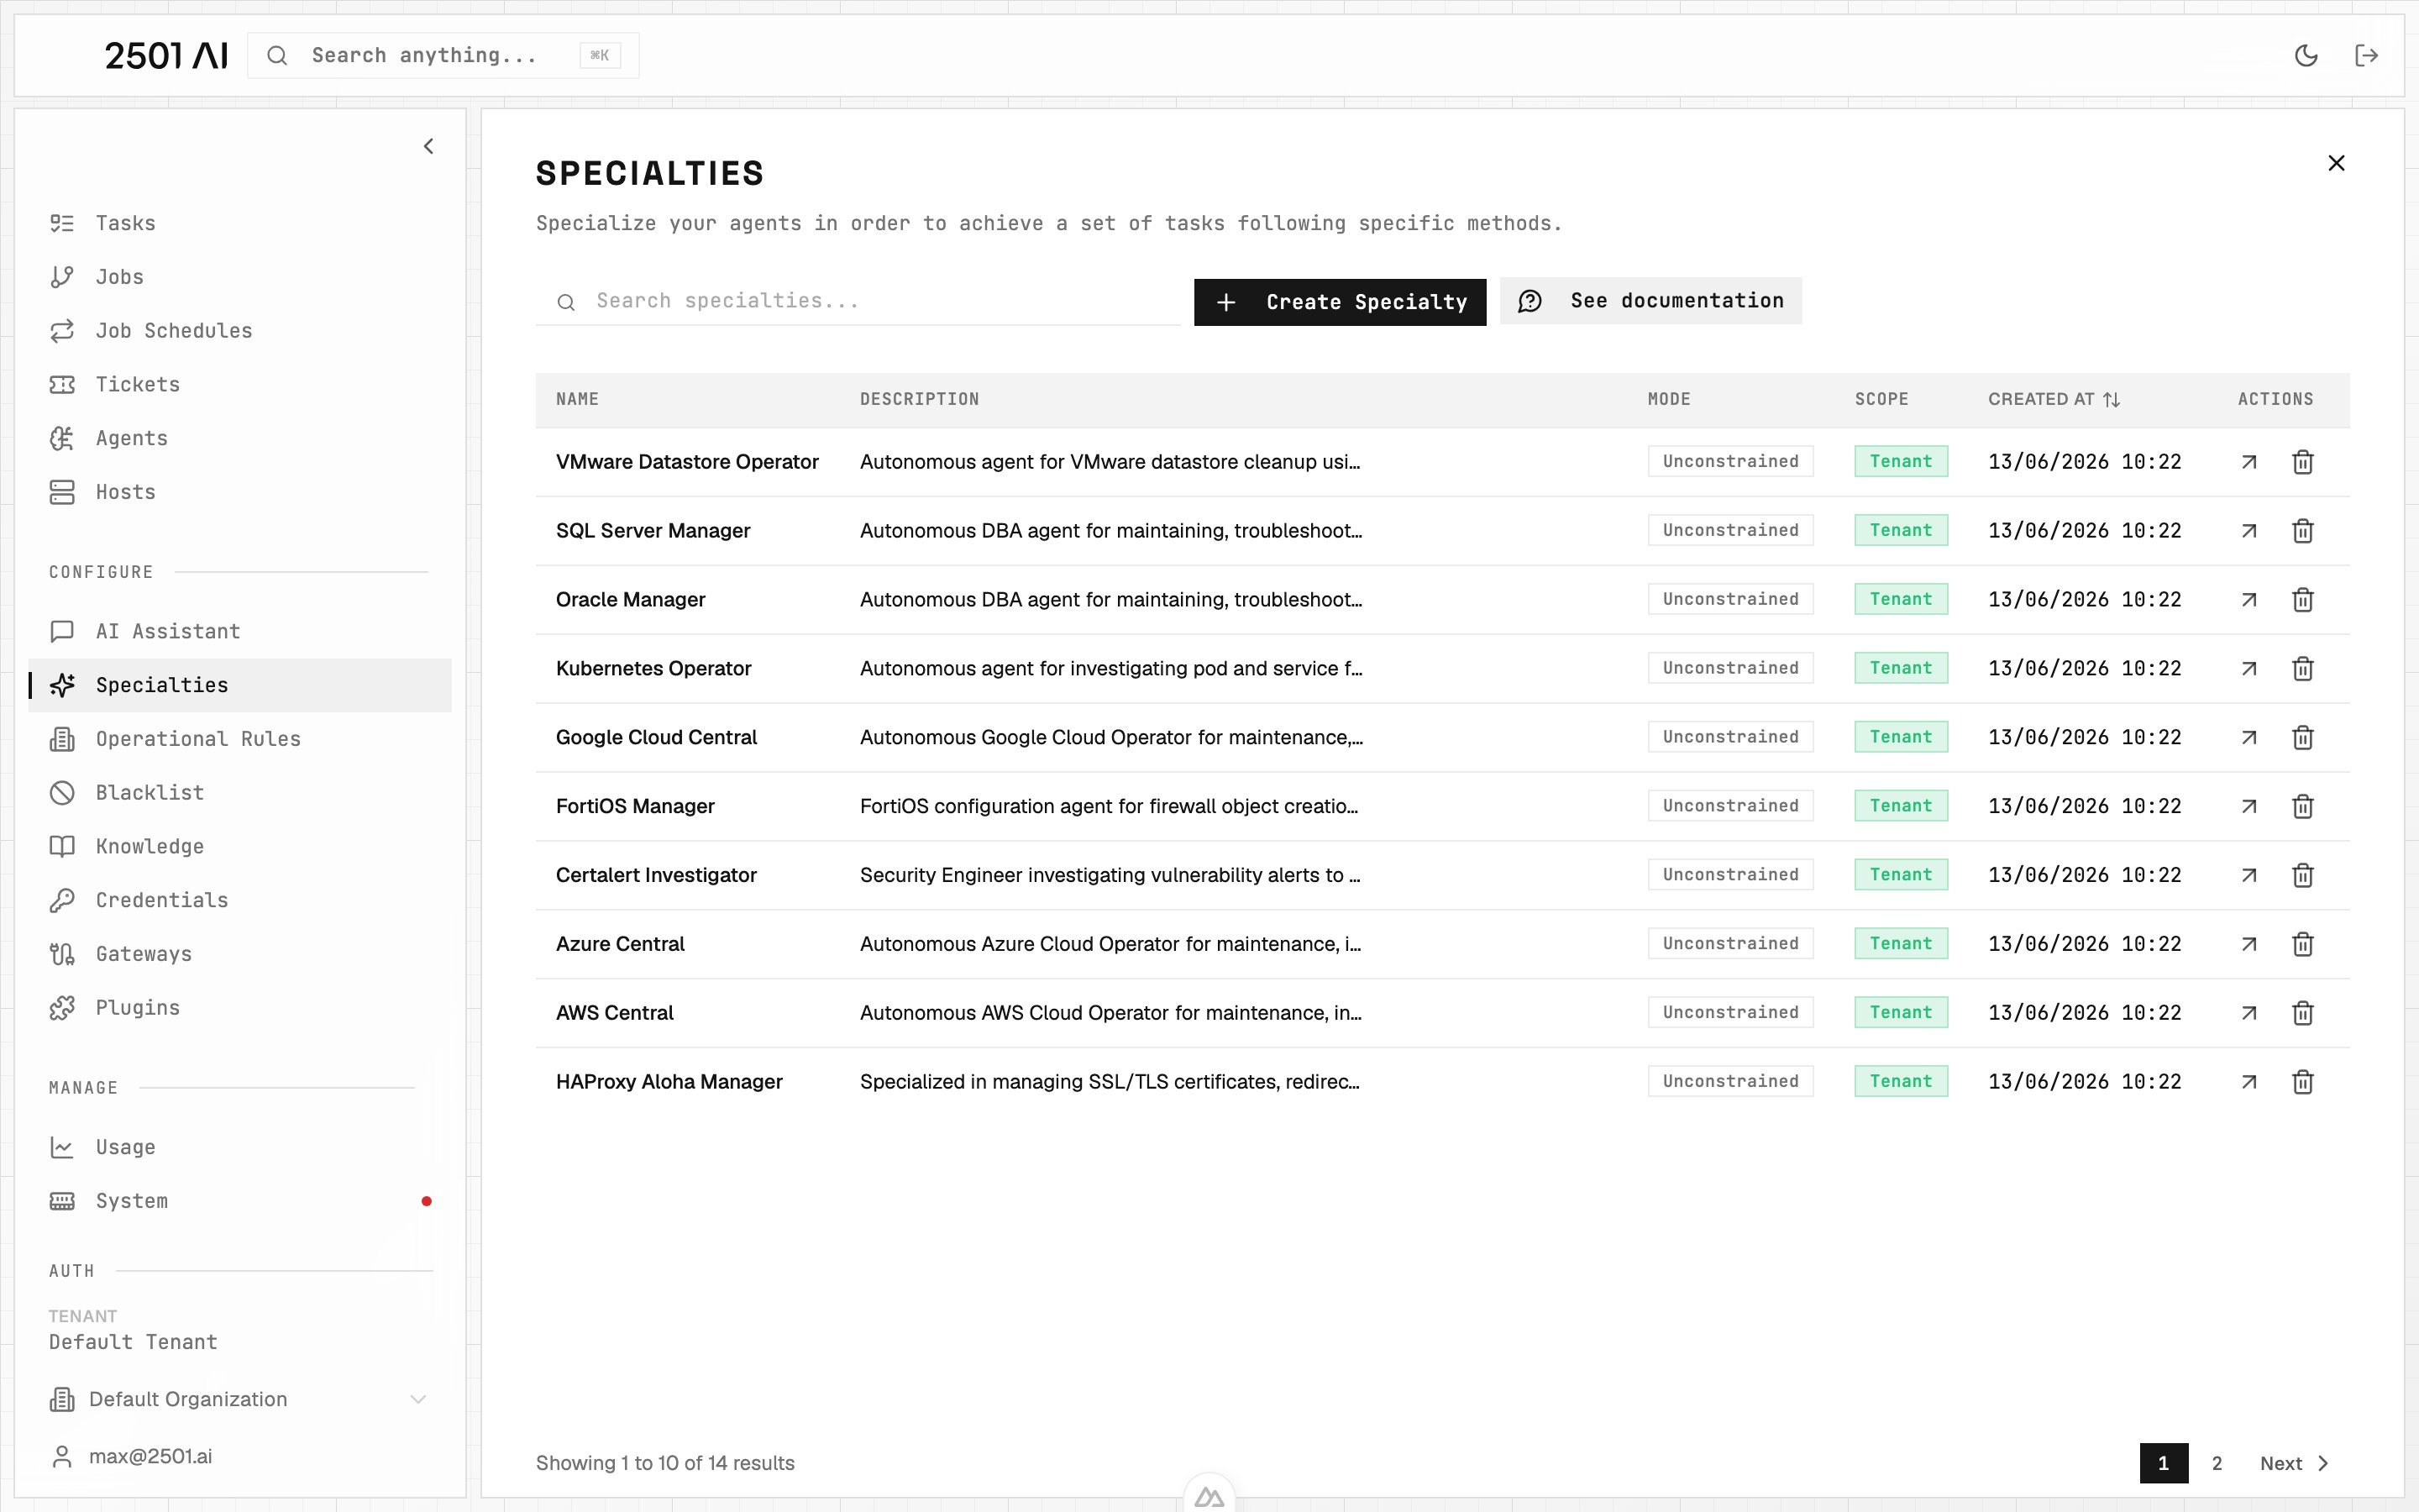Click the 2501 AI logo
Image resolution: width=2419 pixels, height=1512 pixels.
click(x=166, y=55)
